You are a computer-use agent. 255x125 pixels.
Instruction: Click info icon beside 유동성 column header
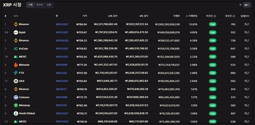tap(234, 16)
